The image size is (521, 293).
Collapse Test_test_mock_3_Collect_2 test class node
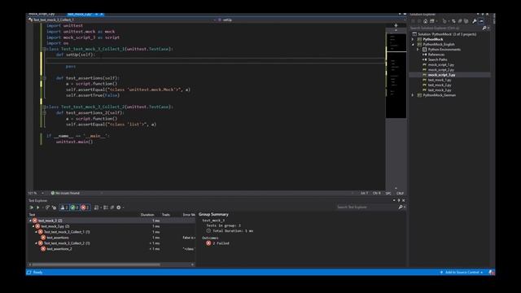[x=36, y=243]
